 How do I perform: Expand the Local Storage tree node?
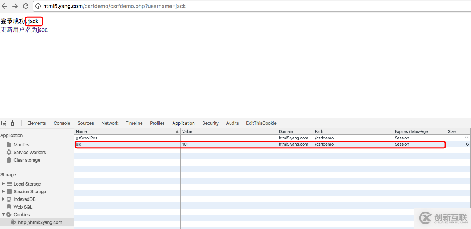pos(4,184)
